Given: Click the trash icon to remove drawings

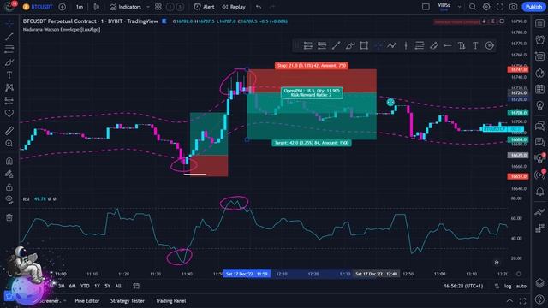Looking at the screenshot, I should click(x=9, y=217).
